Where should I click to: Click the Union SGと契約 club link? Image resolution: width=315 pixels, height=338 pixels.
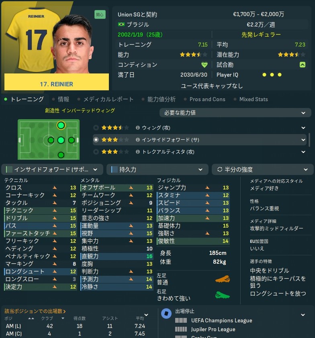137,15
